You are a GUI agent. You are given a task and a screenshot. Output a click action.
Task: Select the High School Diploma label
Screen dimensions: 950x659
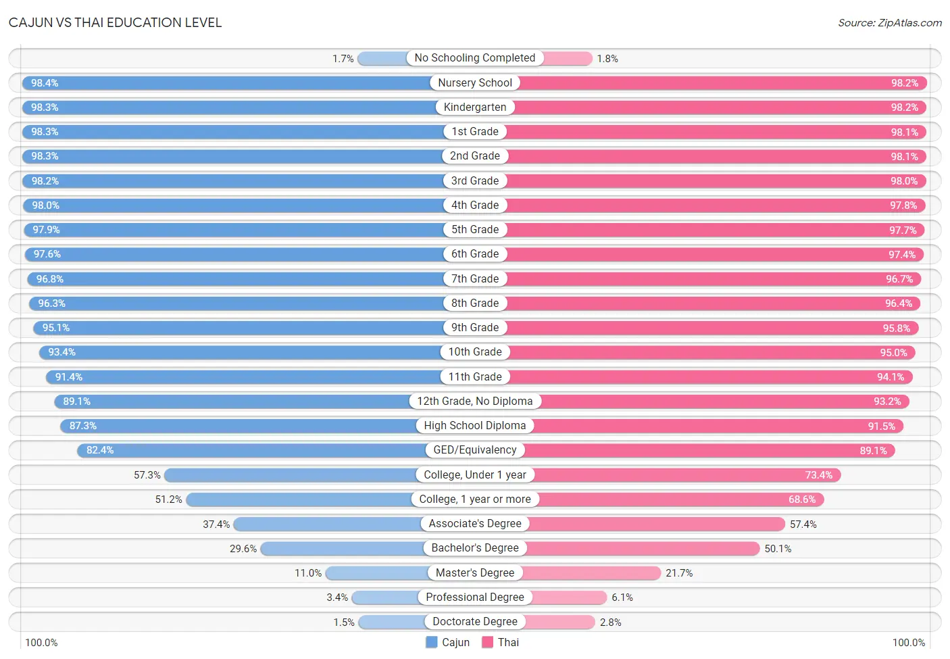click(475, 425)
